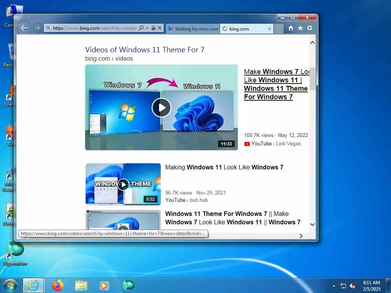Play the 'WINDOWS THEME' 8:52 video thumbnail
Image resolution: width=391 pixels, height=293 pixels.
tap(123, 184)
